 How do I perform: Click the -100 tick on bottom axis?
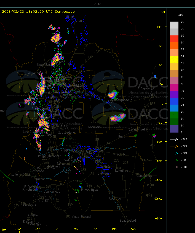[x=18, y=229]
